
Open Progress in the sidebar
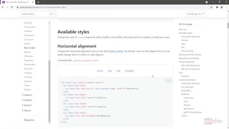point(28,73)
